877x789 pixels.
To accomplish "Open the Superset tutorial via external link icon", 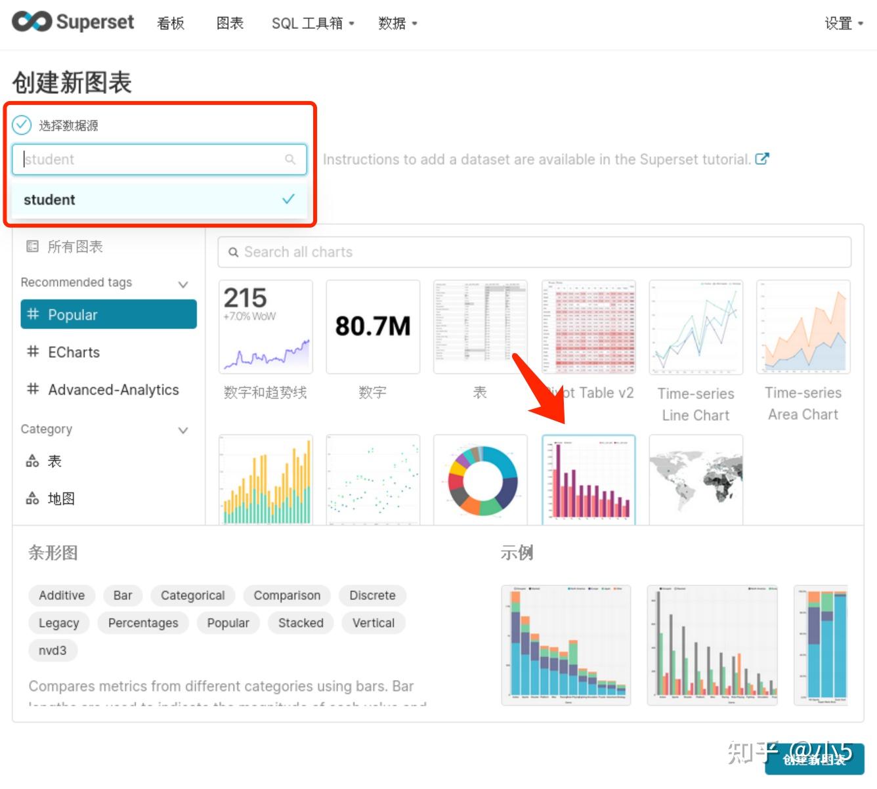I will (x=763, y=159).
